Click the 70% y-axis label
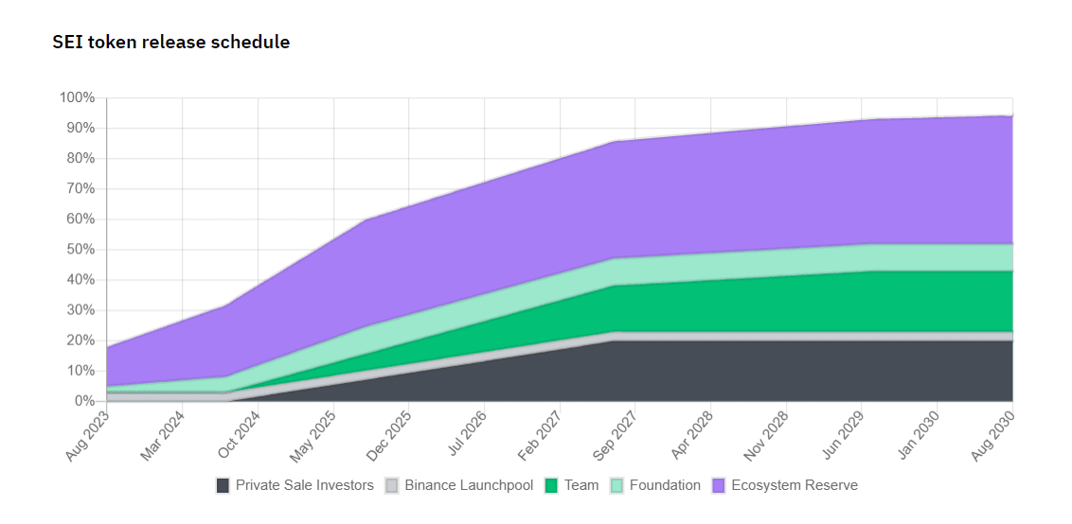1072x524 pixels. [80, 189]
